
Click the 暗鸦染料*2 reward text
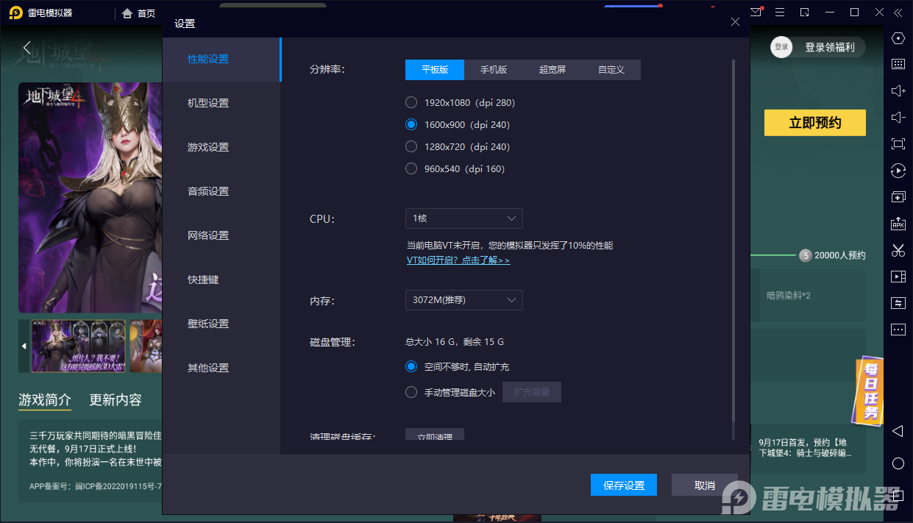(789, 296)
